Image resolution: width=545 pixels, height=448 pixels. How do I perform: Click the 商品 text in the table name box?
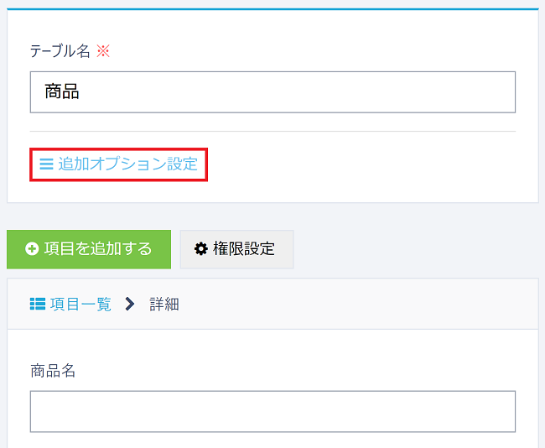[62, 92]
